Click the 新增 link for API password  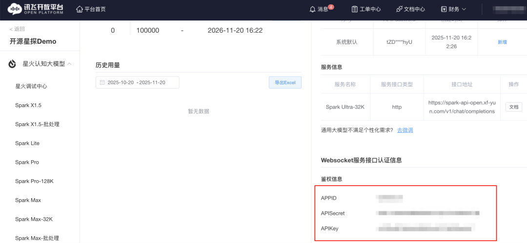tap(502, 42)
